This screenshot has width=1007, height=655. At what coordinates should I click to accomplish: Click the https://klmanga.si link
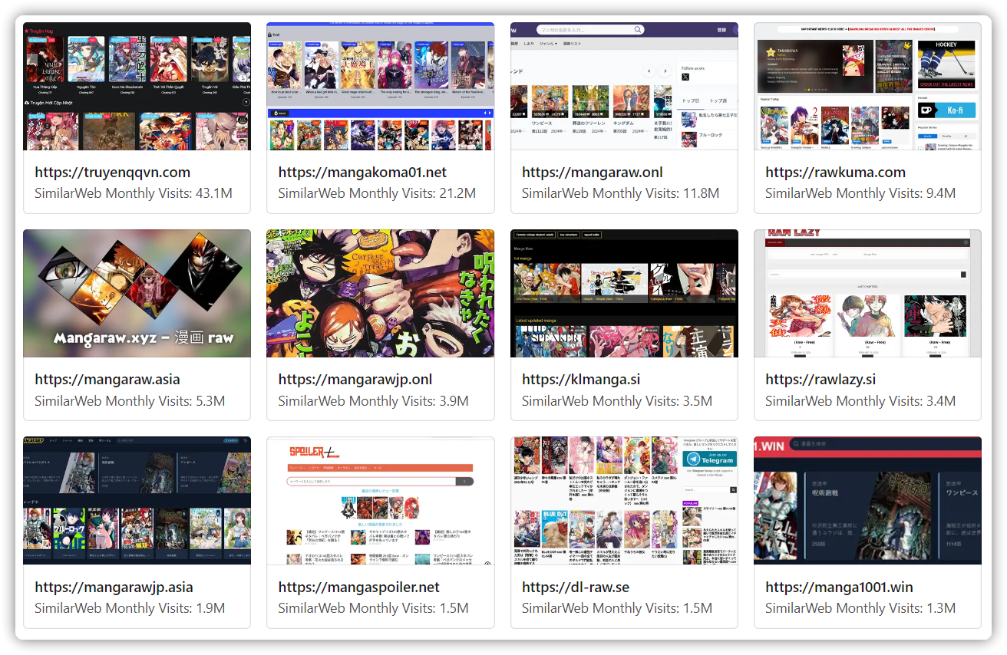coord(581,380)
